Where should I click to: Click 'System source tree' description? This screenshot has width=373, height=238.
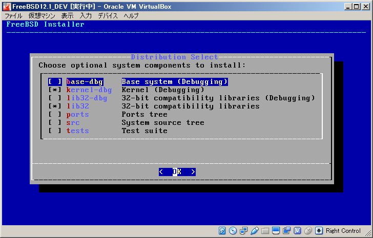[163, 122]
